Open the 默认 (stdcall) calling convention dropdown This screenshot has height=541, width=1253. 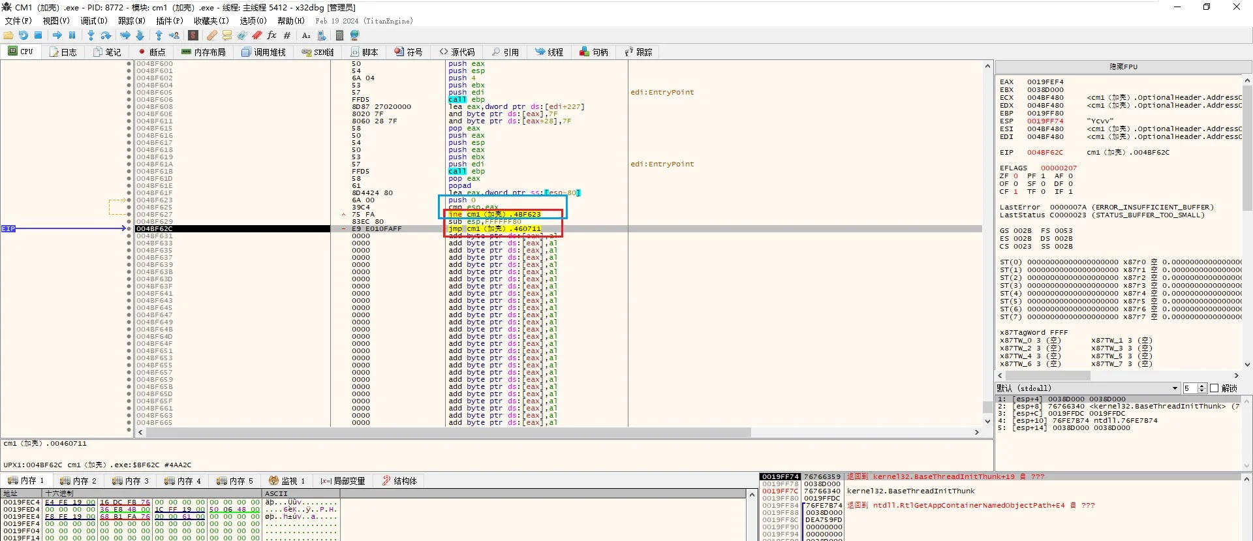tap(1087, 388)
